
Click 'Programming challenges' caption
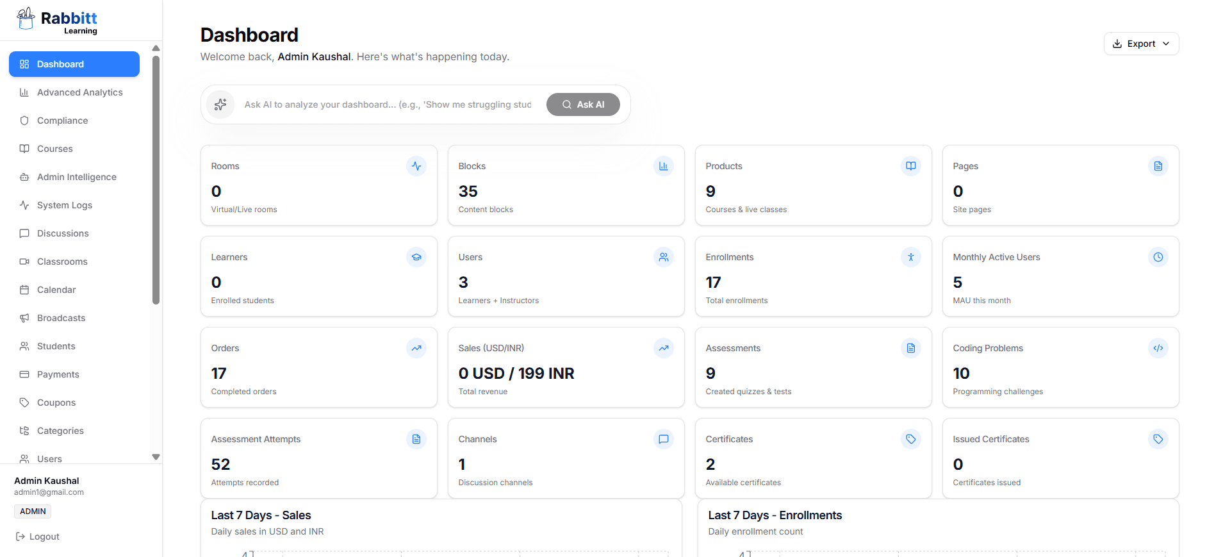point(997,392)
